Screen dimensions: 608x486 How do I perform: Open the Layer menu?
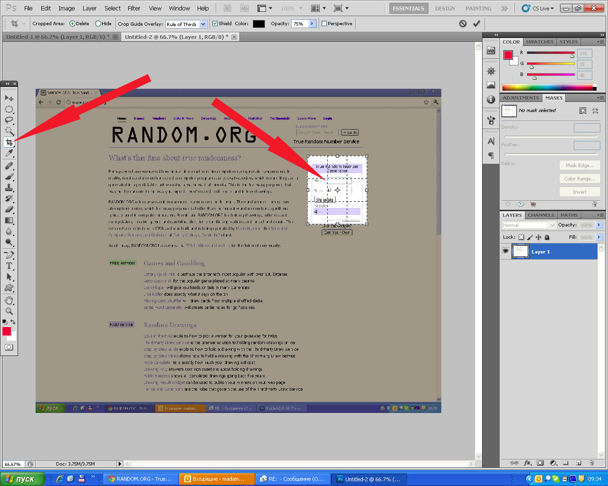tap(89, 8)
